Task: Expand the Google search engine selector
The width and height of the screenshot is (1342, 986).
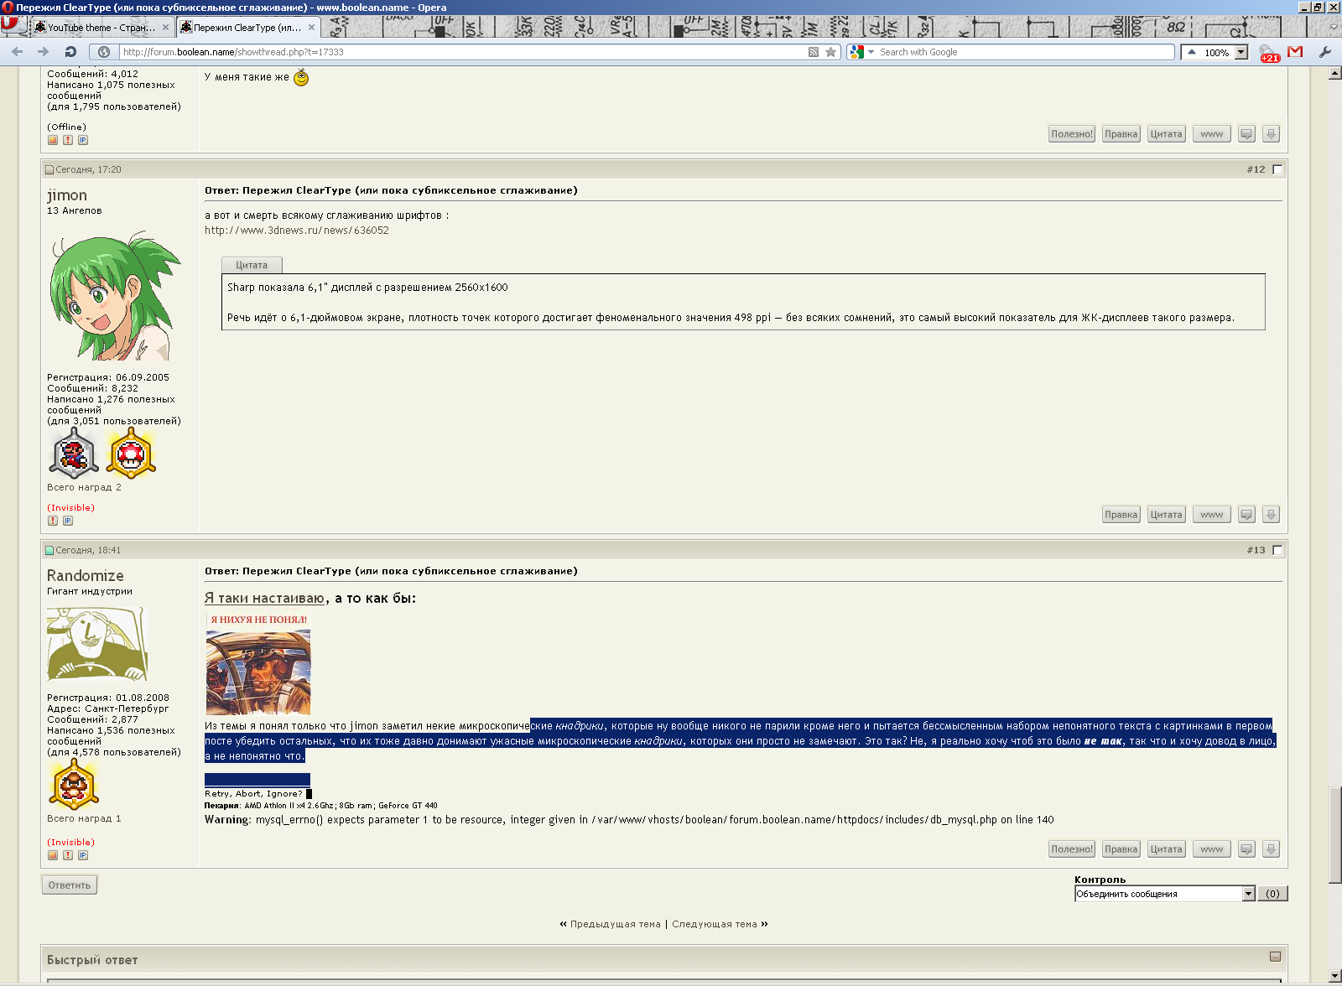Action: point(871,52)
